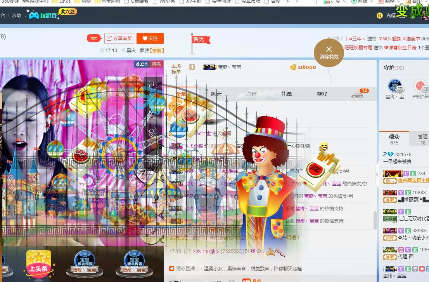Switch to the 全部 chat tab
The image size is (429, 282).
tap(181, 94)
